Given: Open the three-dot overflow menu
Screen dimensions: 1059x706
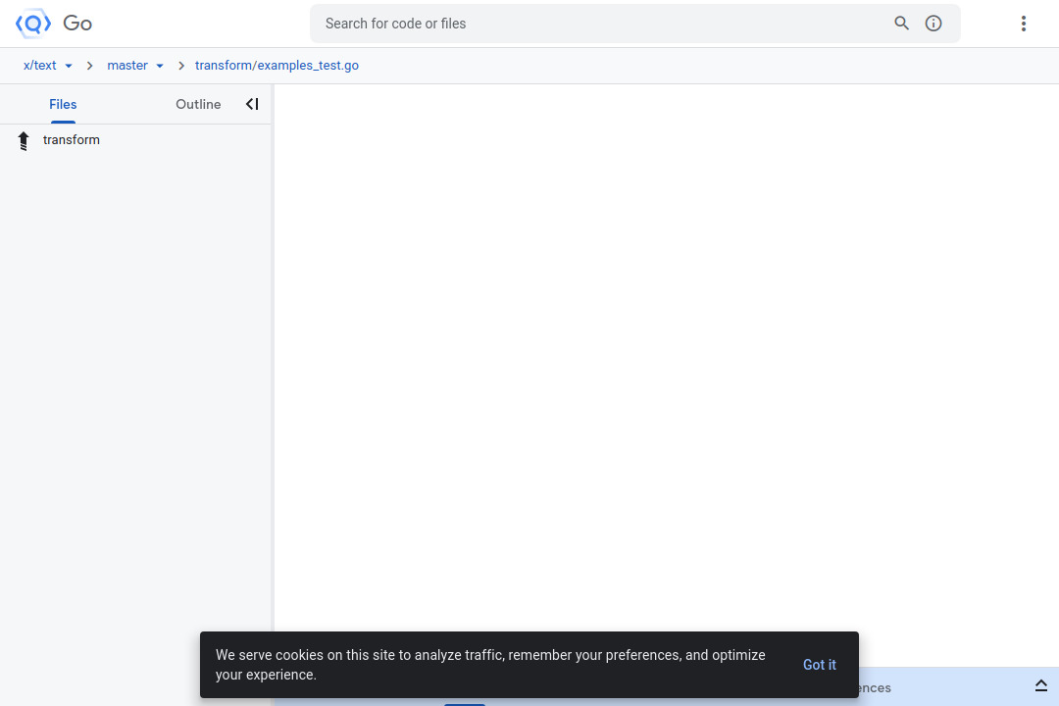Looking at the screenshot, I should point(1024,23).
